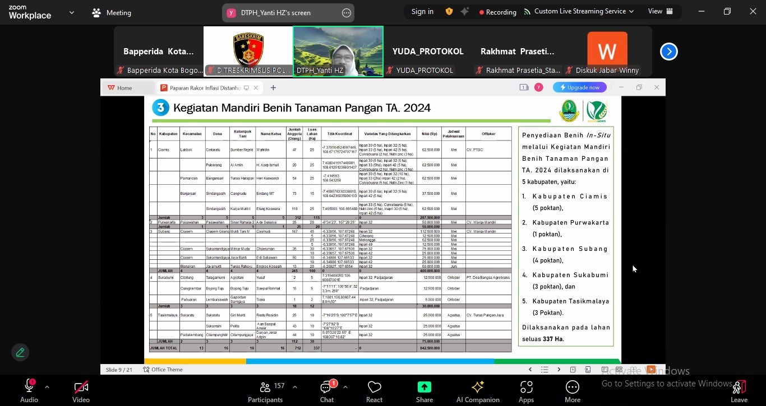
Task: Click the meeting security shield icon
Action: pyautogui.click(x=449, y=11)
